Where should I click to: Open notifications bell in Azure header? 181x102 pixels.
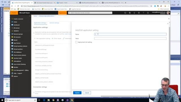tap(134, 13)
